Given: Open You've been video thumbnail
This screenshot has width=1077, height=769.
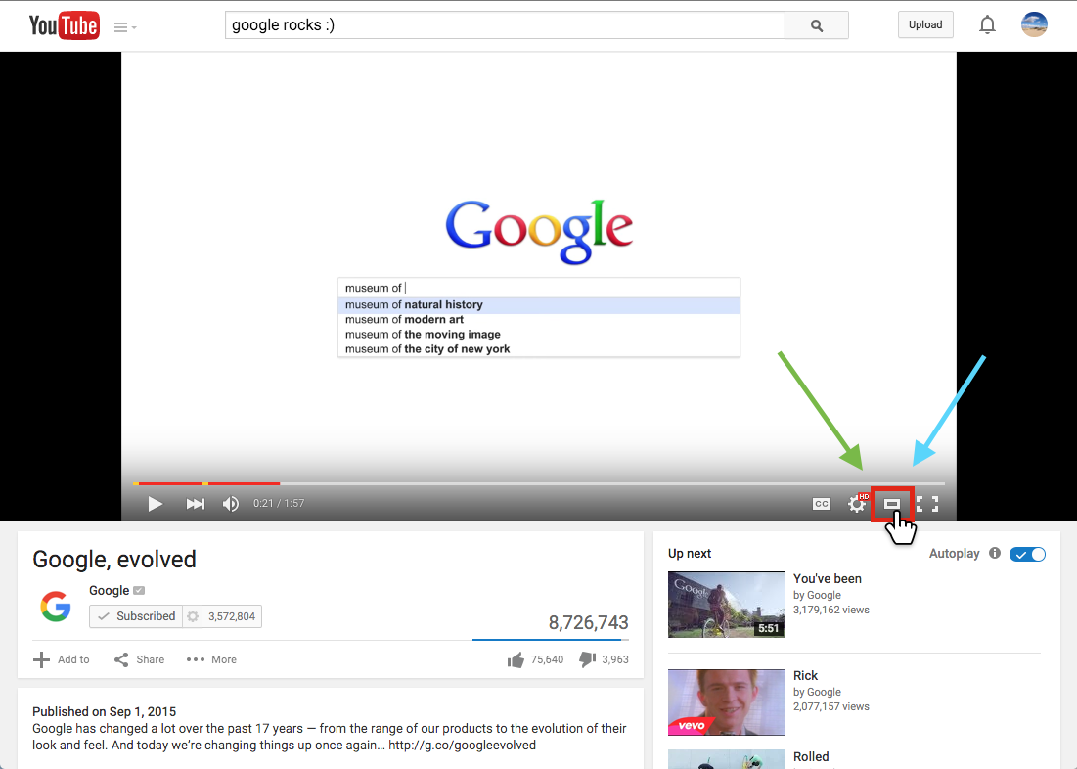Looking at the screenshot, I should pos(727,605).
